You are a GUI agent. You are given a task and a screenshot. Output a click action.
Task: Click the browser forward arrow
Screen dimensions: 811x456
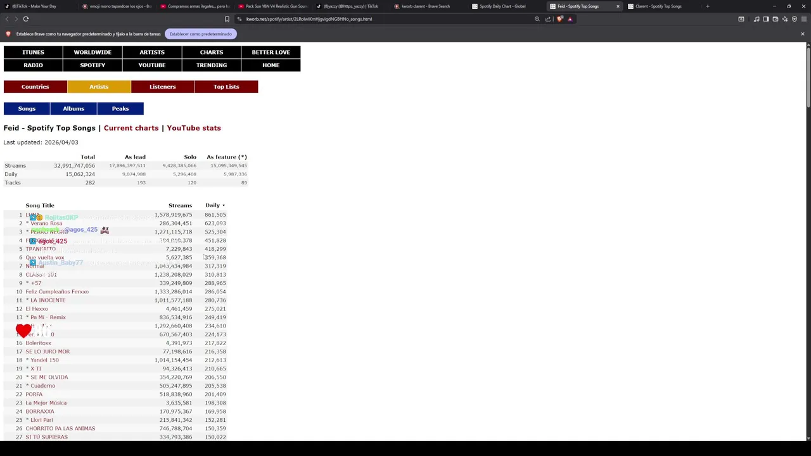point(16,19)
